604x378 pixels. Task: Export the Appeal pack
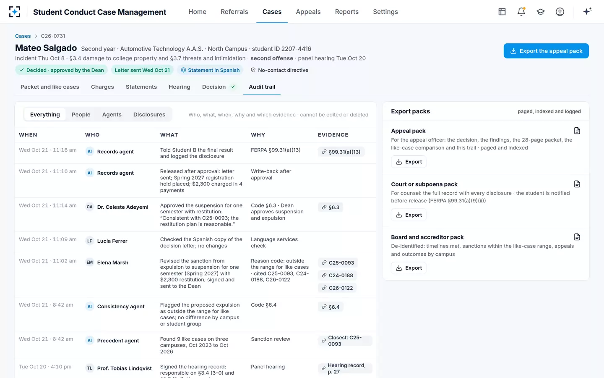pos(409,162)
